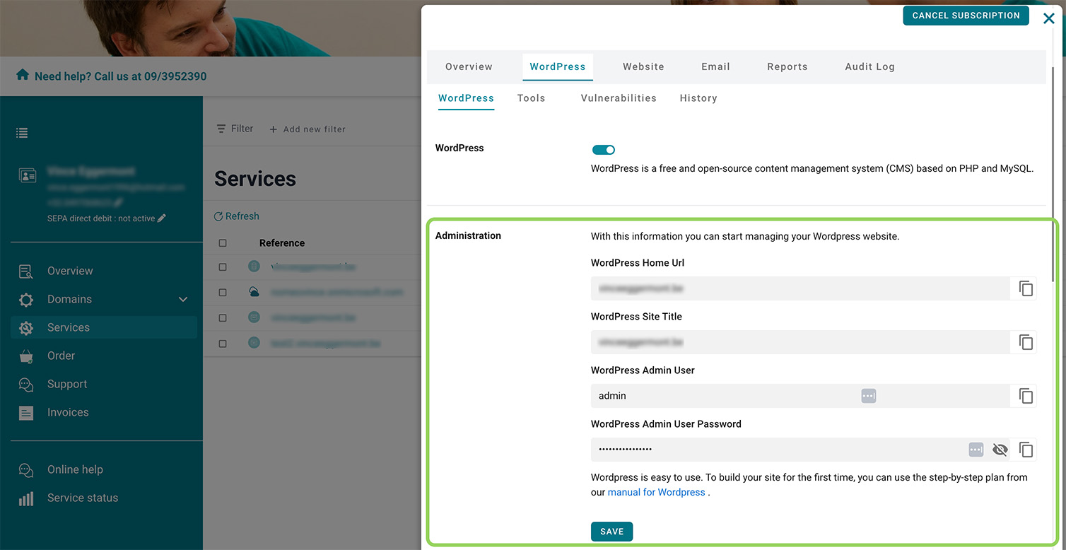Check the third service row checkbox
This screenshot has width=1066, height=550.
point(223,318)
